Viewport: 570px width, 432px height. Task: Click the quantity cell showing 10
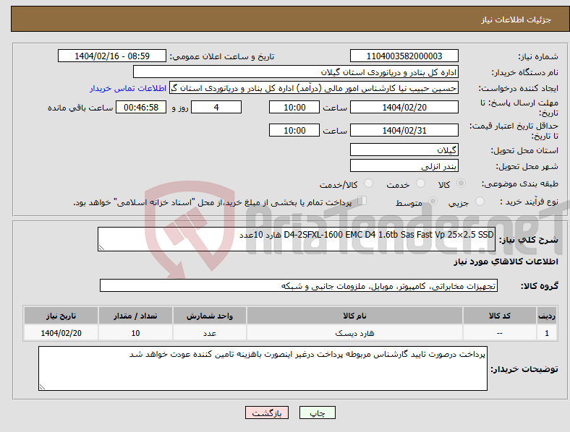coord(135,333)
